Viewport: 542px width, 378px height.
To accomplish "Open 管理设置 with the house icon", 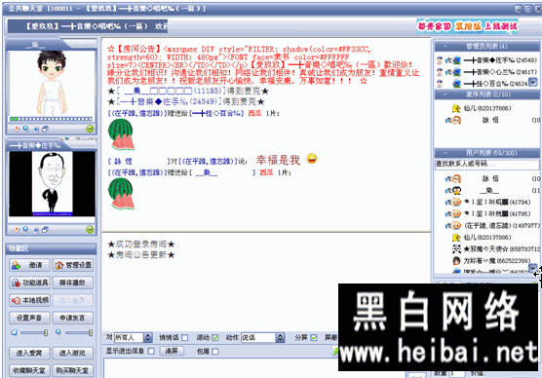I will 73,265.
